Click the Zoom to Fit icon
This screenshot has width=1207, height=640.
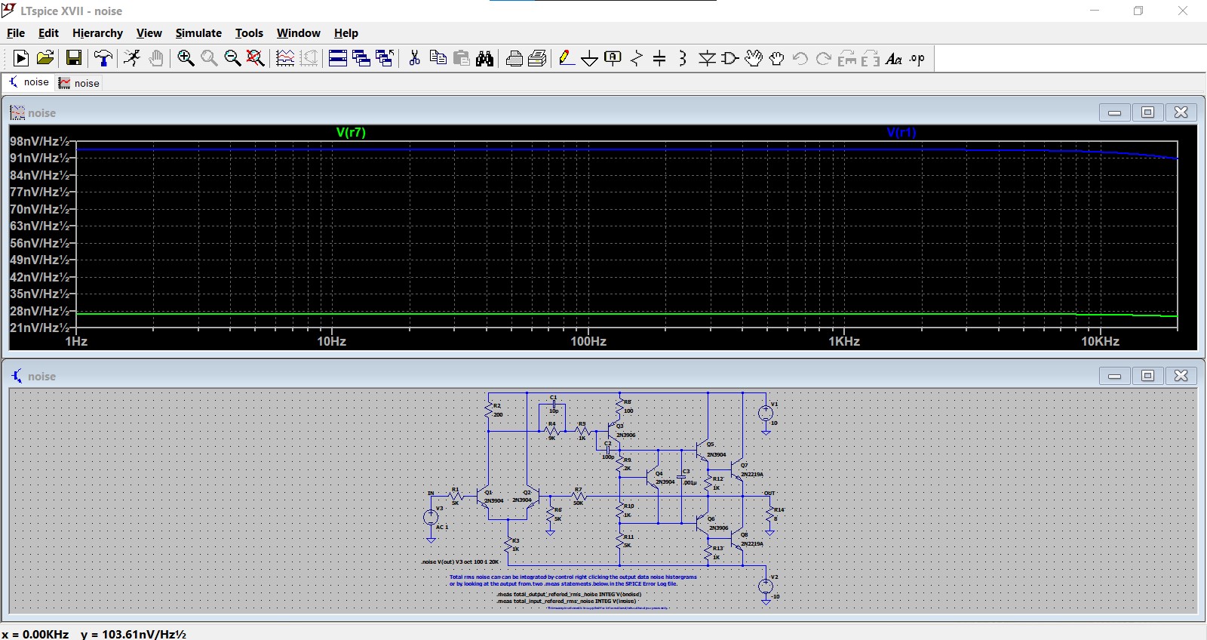(x=256, y=58)
